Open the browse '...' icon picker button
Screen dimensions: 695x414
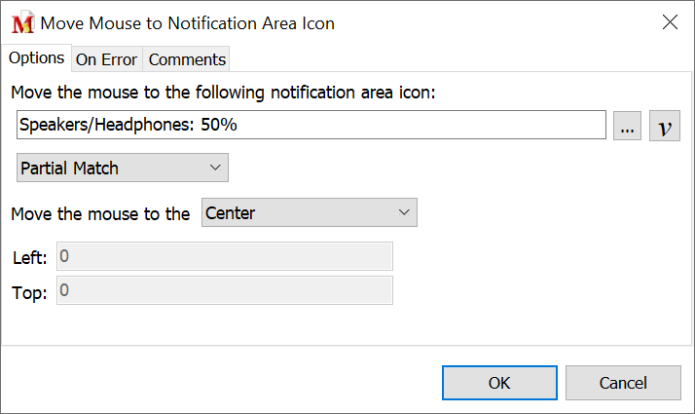[628, 126]
